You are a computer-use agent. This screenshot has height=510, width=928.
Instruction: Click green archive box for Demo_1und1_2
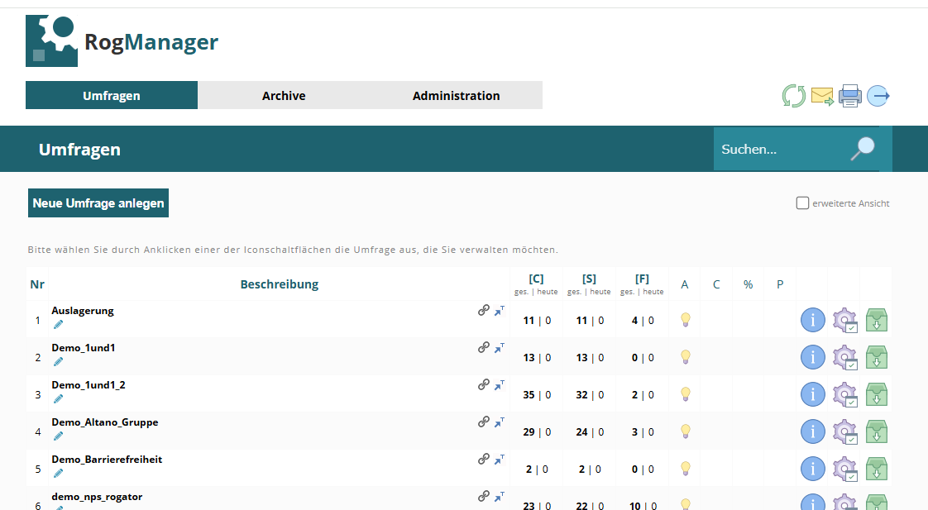(x=877, y=394)
